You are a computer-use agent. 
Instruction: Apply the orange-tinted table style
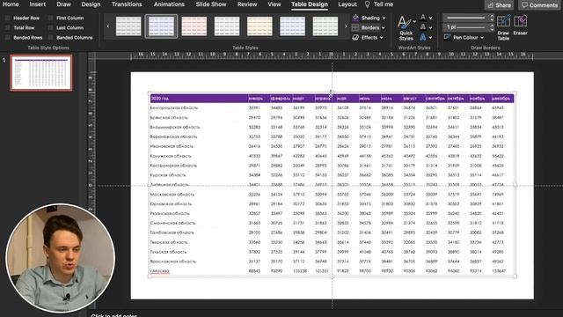(260, 26)
